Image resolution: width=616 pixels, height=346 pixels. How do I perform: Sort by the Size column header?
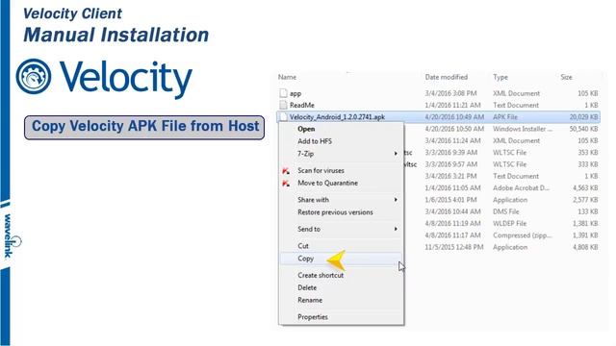[x=566, y=77]
